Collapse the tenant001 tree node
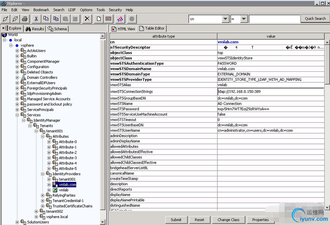 [x=36, y=131]
